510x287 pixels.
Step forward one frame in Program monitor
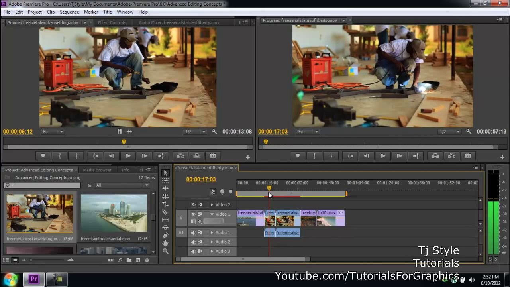(x=399, y=156)
